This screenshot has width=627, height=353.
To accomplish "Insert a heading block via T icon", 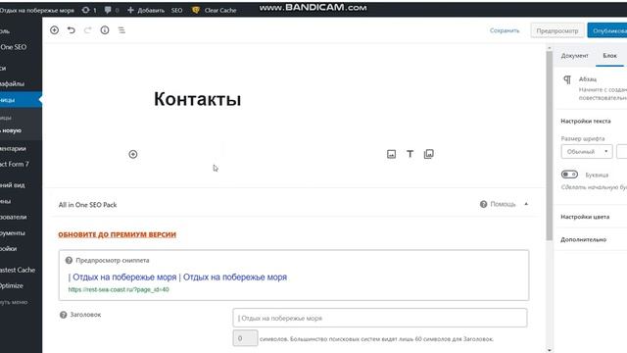I will [410, 154].
